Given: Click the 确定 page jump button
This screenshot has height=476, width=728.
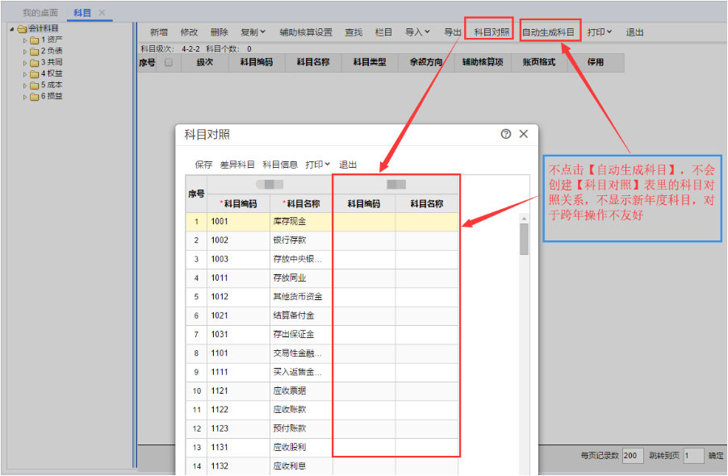Looking at the screenshot, I should (x=715, y=456).
